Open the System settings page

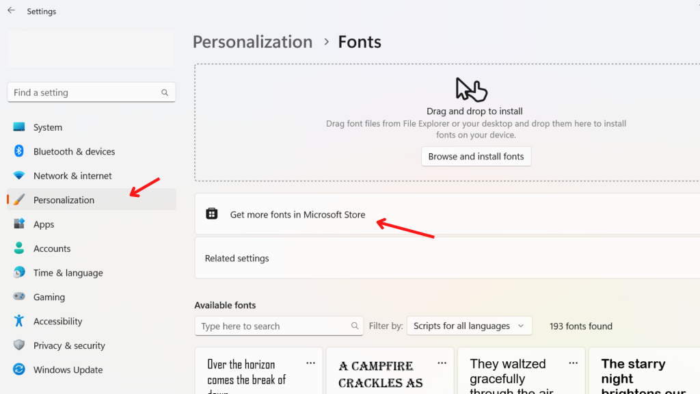tap(92, 127)
